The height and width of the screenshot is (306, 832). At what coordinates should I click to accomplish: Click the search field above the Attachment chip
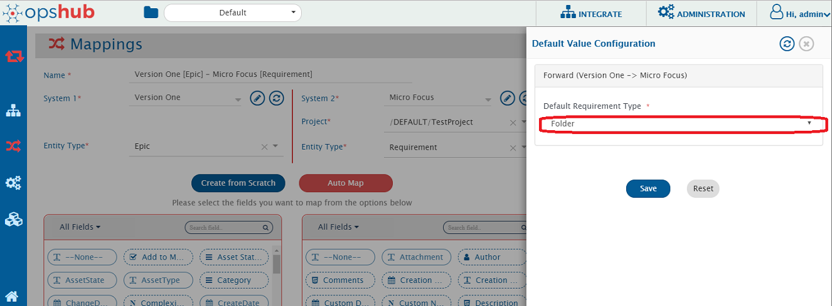483,228
